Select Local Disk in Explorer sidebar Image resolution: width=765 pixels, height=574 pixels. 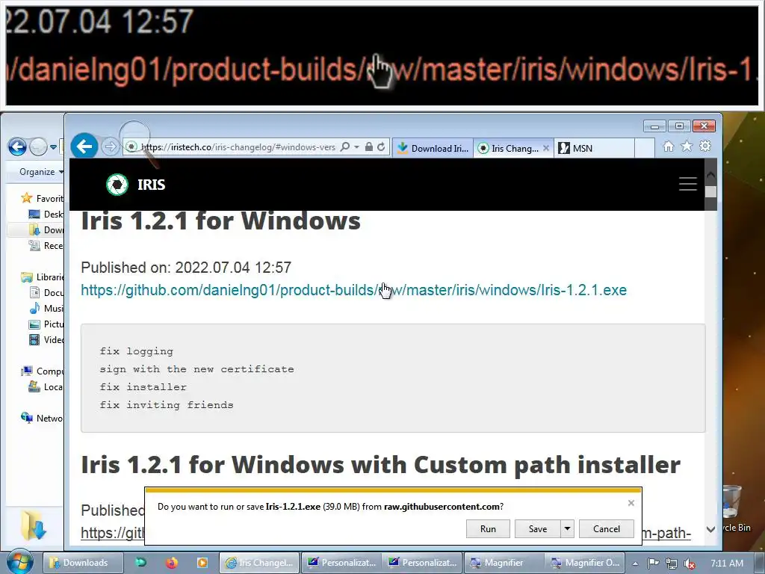click(46, 386)
